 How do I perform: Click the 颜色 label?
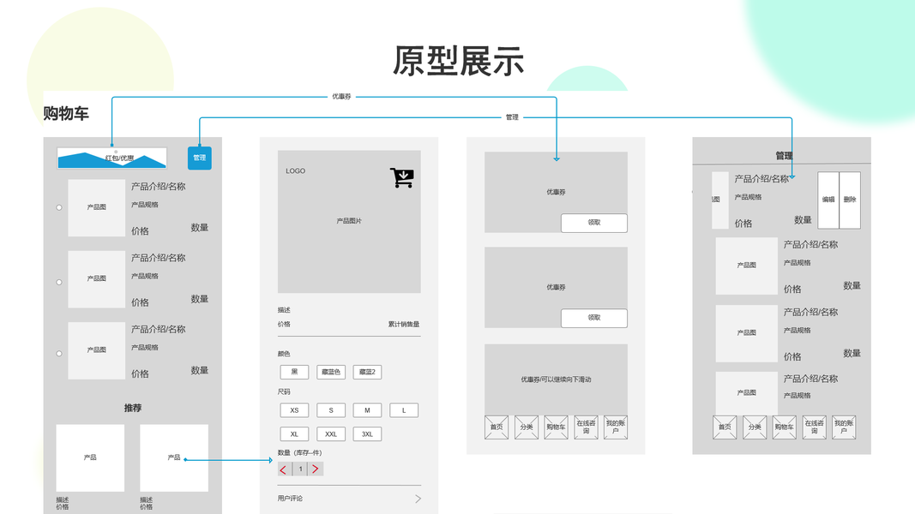(x=284, y=354)
